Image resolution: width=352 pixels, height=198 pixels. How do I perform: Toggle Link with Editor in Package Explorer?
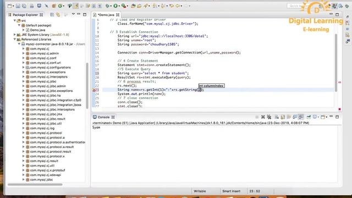(58, 15)
